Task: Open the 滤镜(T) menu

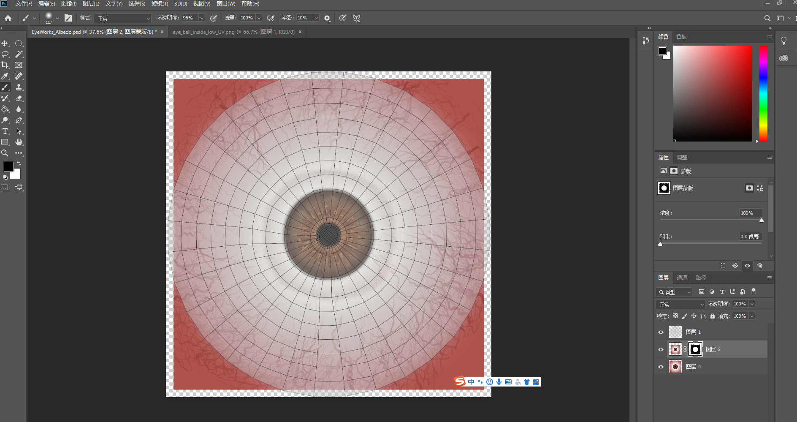Action: click(160, 4)
